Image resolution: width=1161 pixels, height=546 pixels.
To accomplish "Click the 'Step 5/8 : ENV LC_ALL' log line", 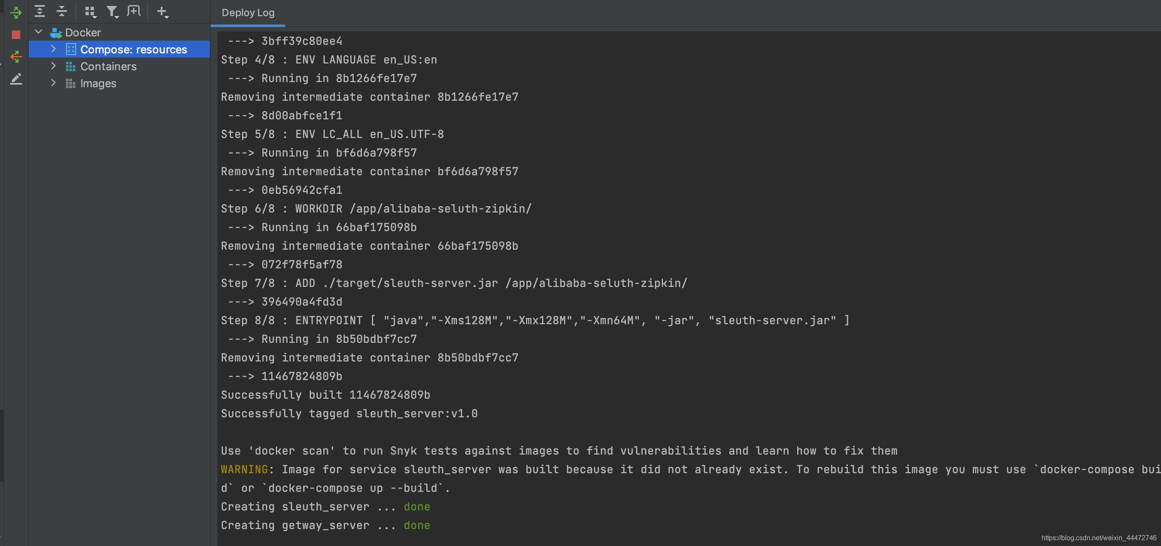I will point(332,134).
